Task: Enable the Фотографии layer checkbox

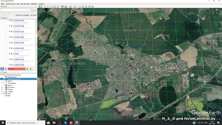Action: [x=4, y=83]
